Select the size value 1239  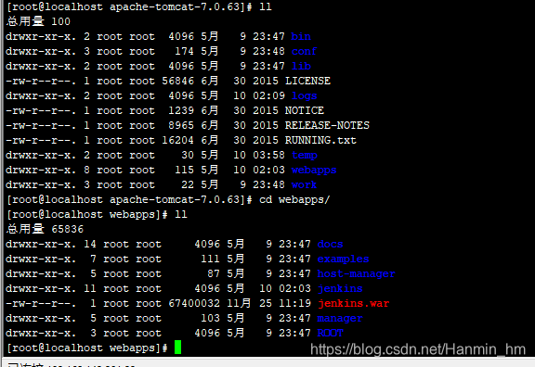[181, 110]
